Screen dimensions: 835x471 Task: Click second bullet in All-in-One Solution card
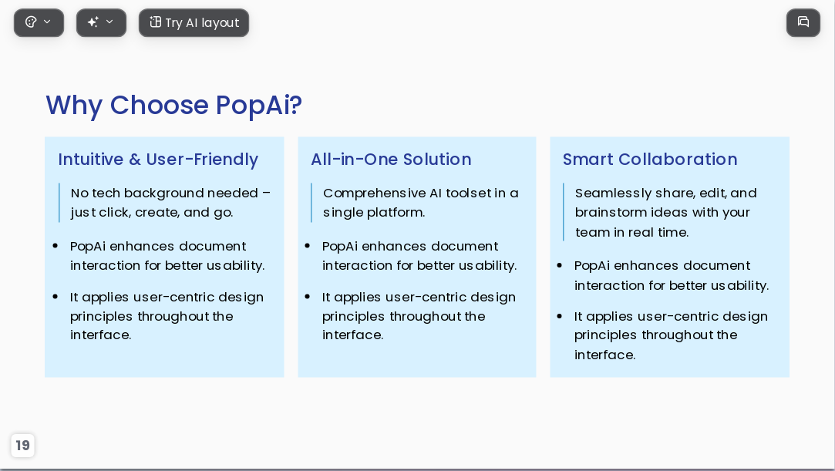(419, 316)
